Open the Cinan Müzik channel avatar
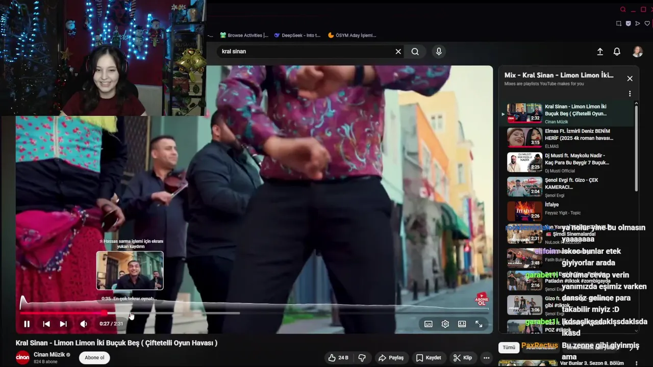This screenshot has height=367, width=653. [x=22, y=358]
